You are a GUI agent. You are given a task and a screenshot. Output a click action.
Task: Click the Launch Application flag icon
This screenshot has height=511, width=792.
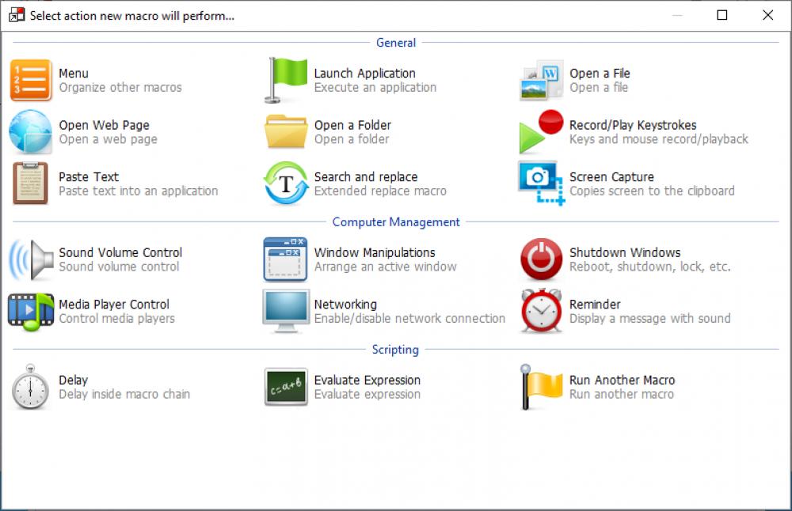[285, 79]
